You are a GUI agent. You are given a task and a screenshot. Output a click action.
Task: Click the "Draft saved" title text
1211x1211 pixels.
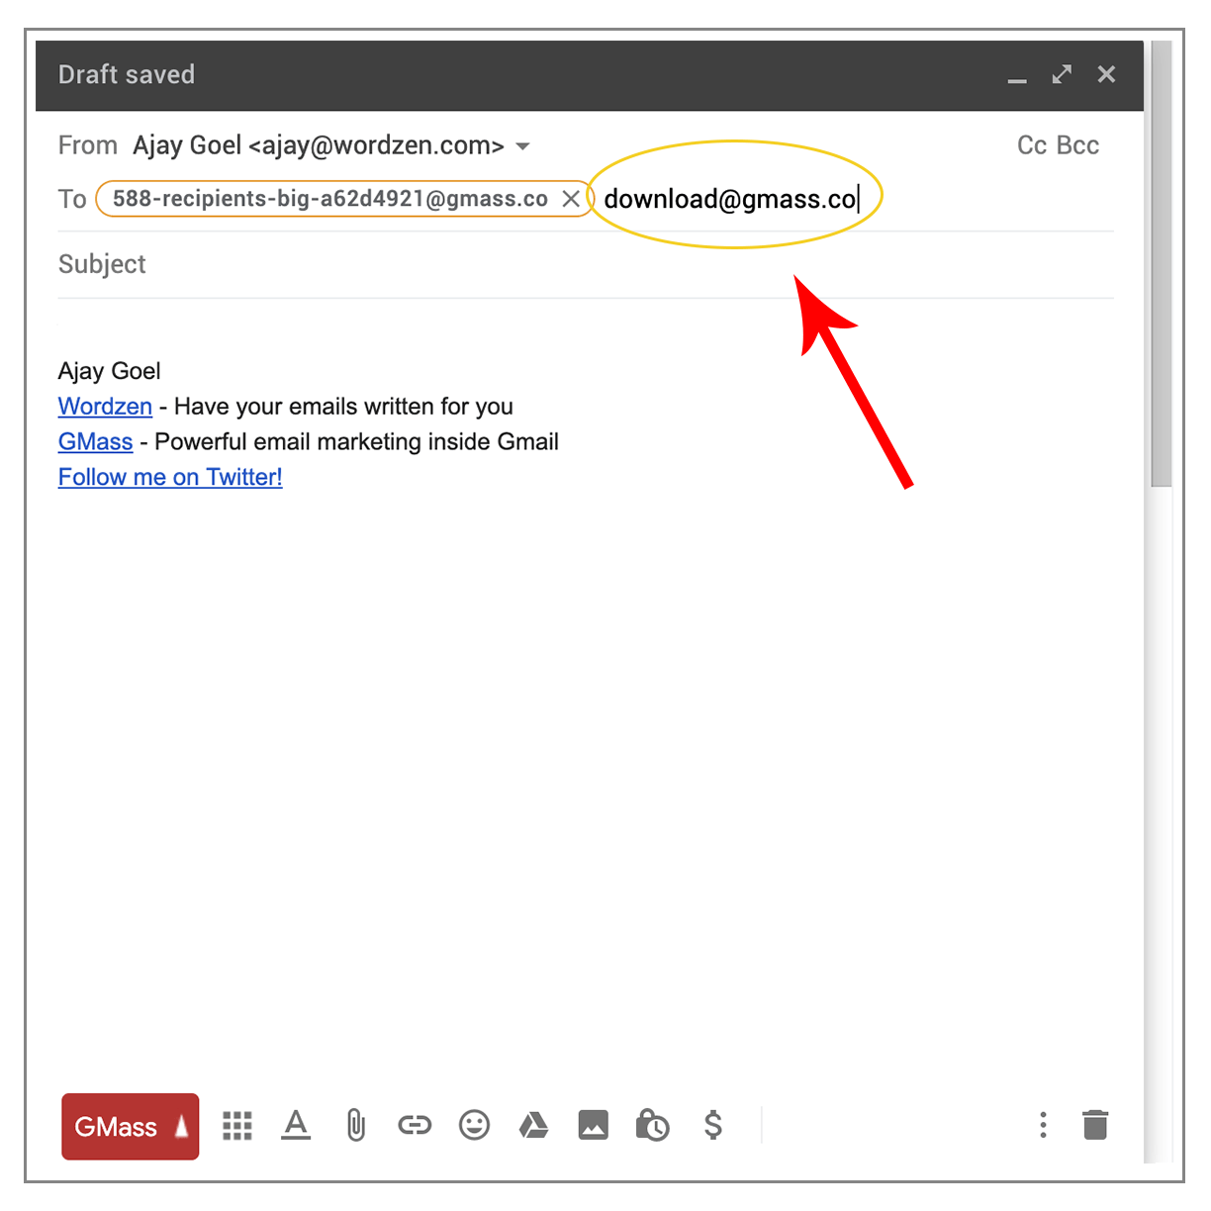[127, 75]
